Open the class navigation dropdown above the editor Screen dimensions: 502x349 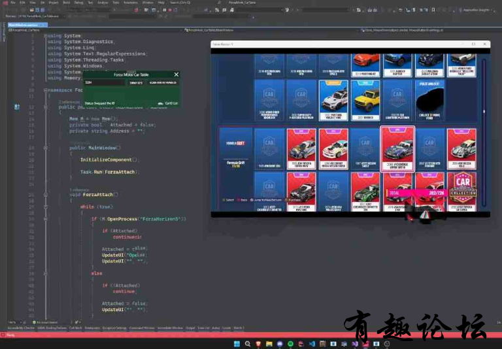coord(271,30)
